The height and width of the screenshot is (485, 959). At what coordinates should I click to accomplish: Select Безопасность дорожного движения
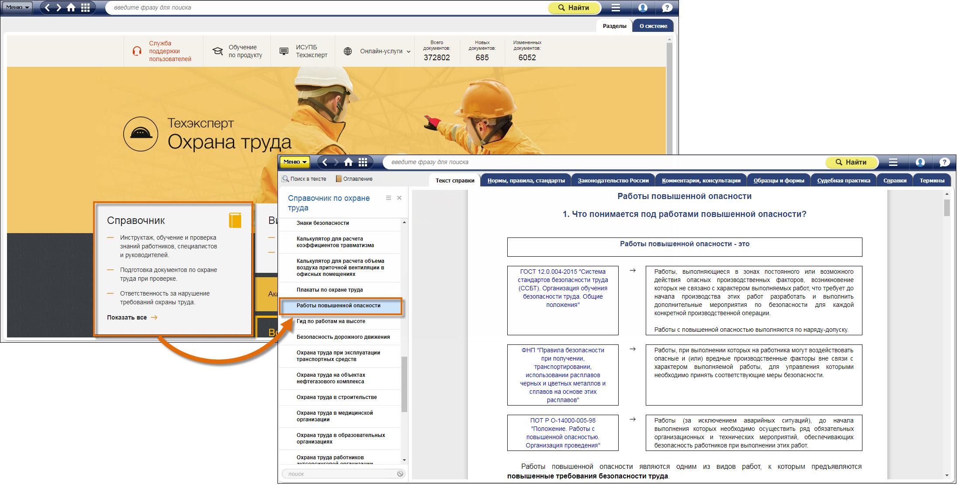coord(340,337)
